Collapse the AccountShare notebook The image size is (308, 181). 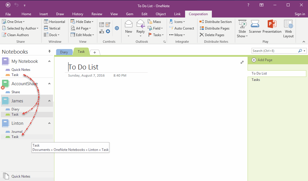click(49, 83)
